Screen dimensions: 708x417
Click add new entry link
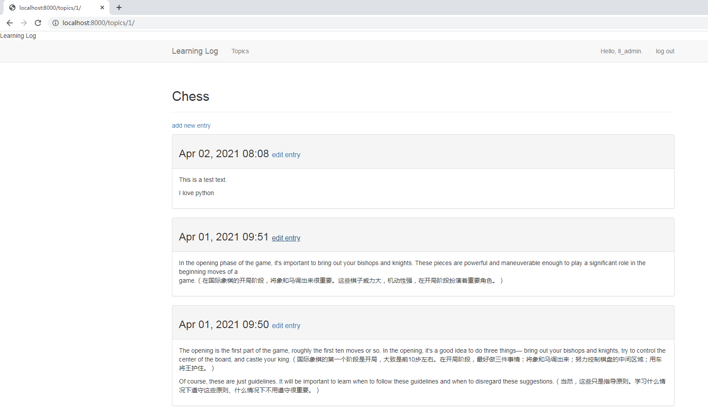pyautogui.click(x=191, y=125)
